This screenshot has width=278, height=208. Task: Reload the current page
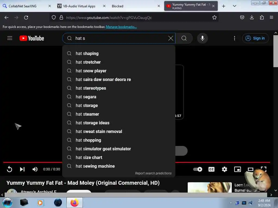[x=26, y=18]
